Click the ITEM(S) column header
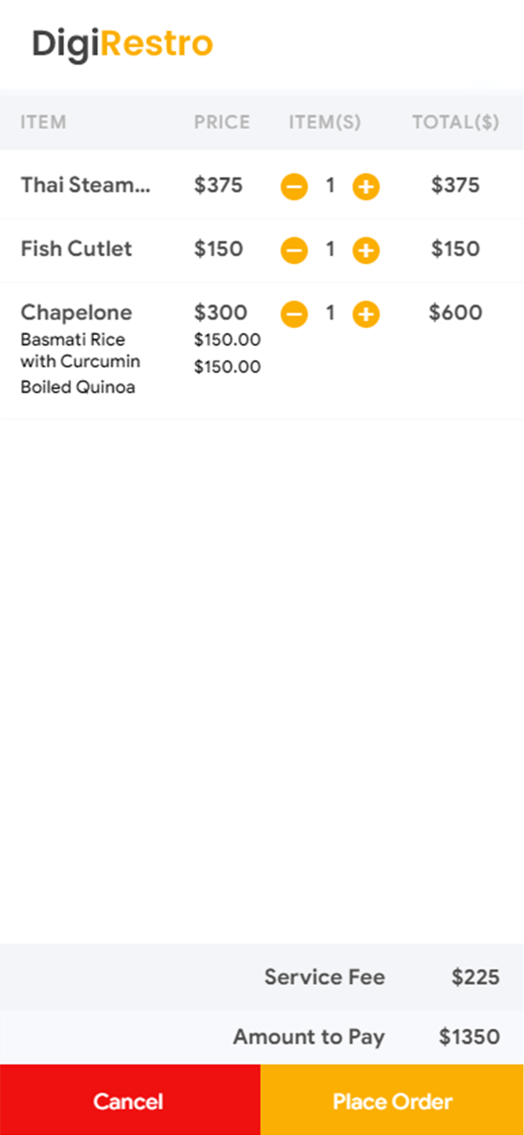Screen dimensions: 524x1135 click(325, 122)
